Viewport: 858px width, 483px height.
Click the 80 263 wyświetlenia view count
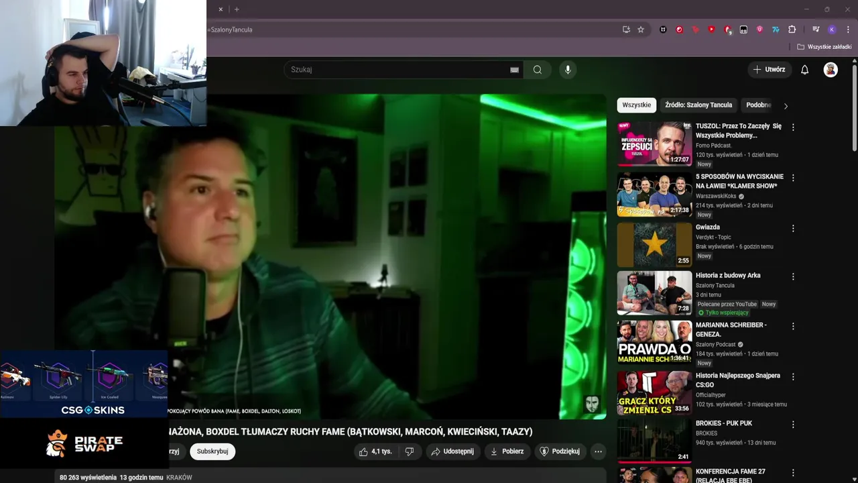(88, 478)
